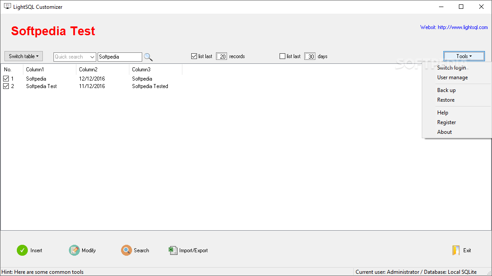Minimize the LightSQL Customizer window

(x=441, y=7)
